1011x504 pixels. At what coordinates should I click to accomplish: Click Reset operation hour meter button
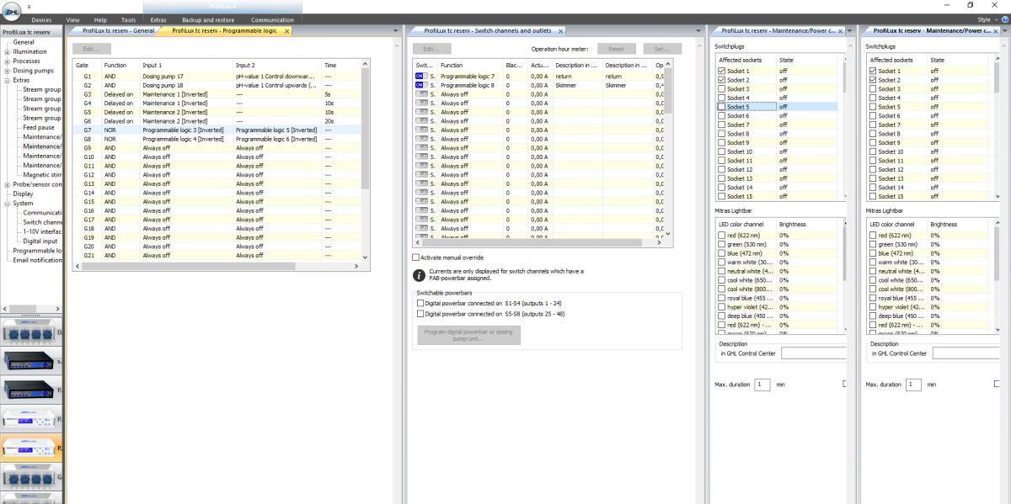click(x=617, y=49)
